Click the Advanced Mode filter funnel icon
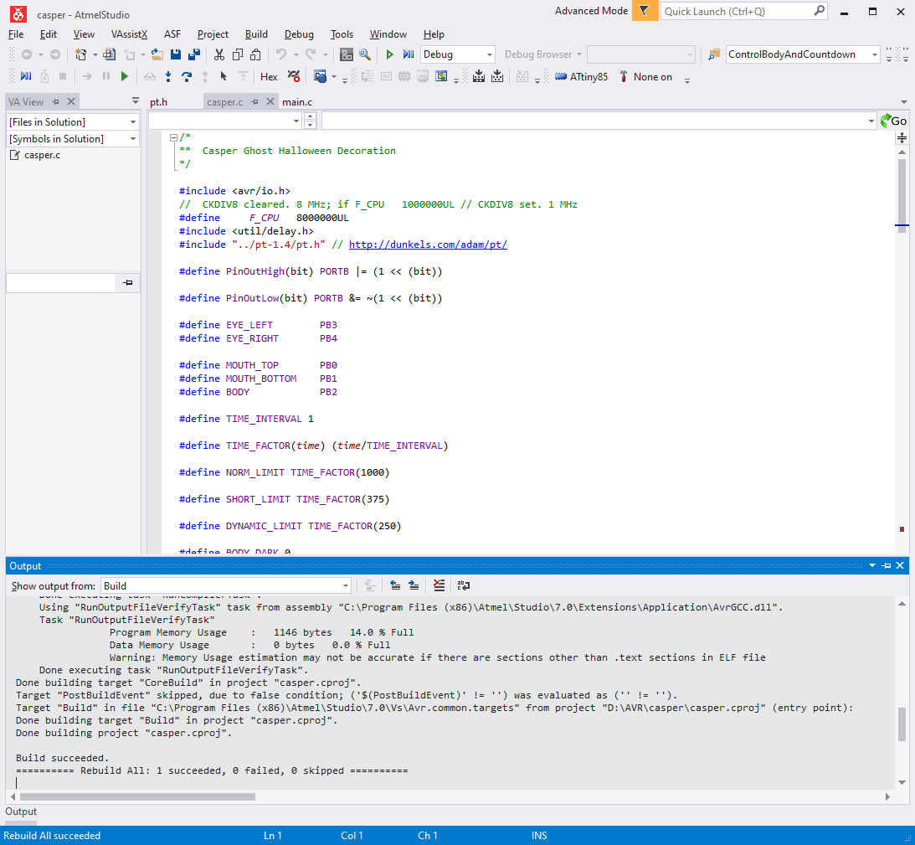915x845 pixels. tap(645, 12)
